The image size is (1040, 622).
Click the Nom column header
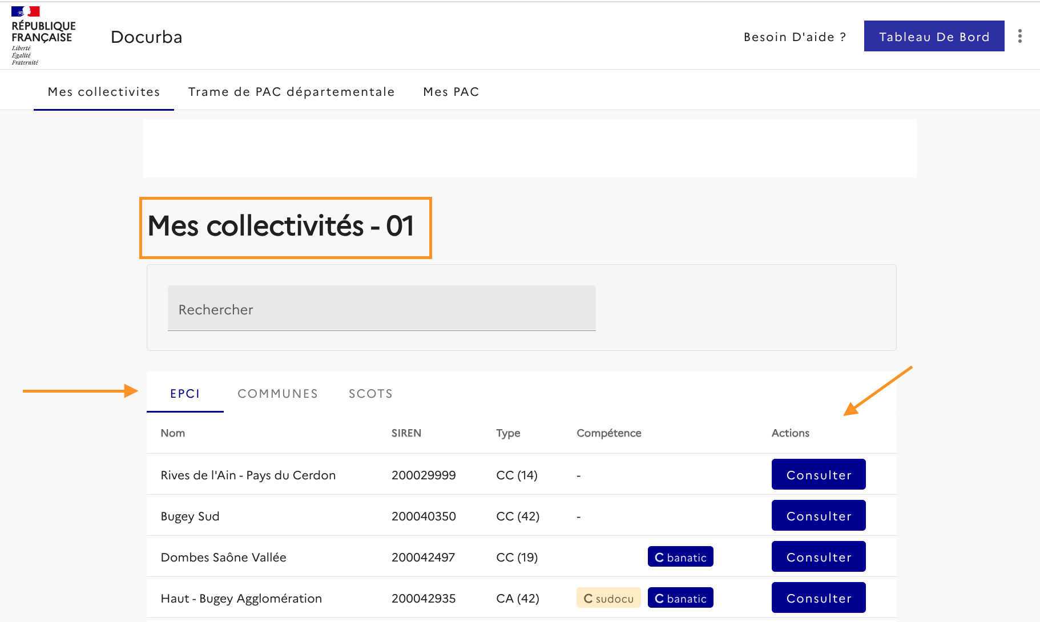(173, 433)
